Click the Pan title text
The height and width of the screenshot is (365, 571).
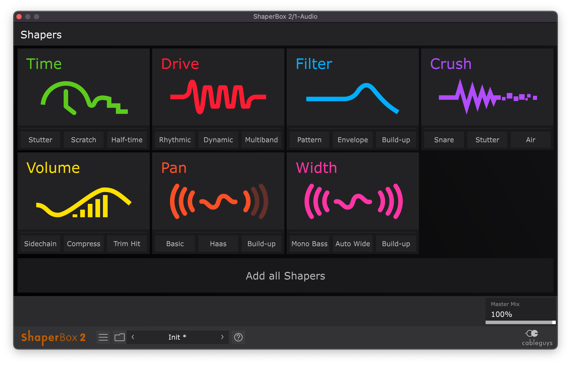tap(174, 168)
